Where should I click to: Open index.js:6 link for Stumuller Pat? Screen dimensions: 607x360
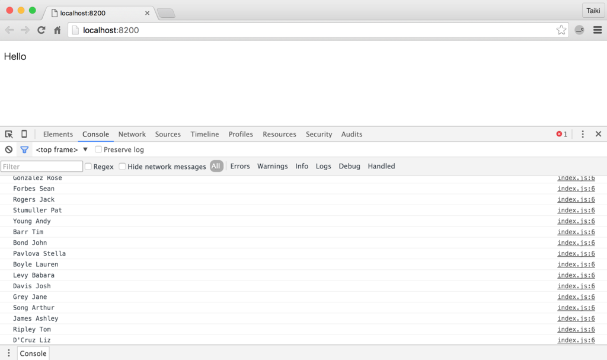[576, 211]
